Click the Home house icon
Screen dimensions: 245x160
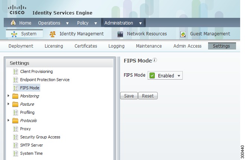(x=13, y=23)
